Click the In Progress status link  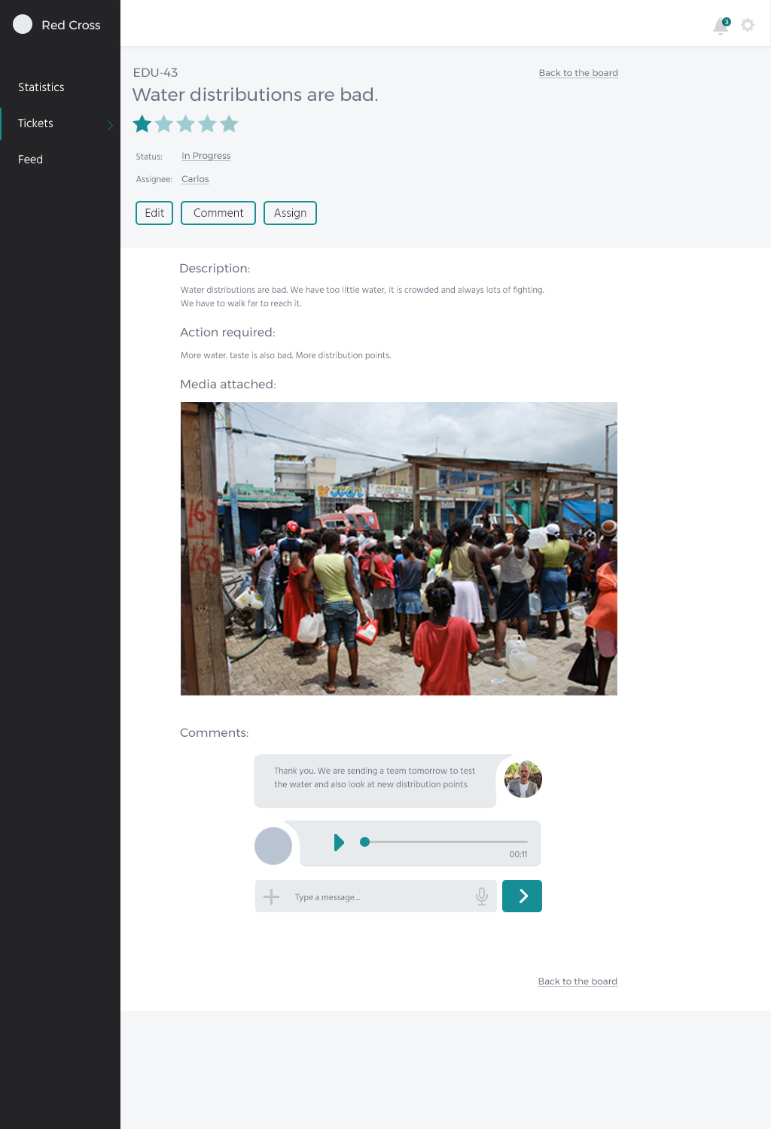click(x=206, y=156)
